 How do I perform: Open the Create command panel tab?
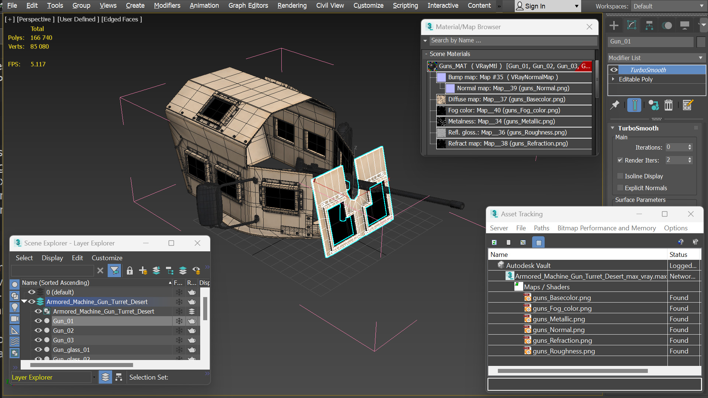click(x=614, y=25)
